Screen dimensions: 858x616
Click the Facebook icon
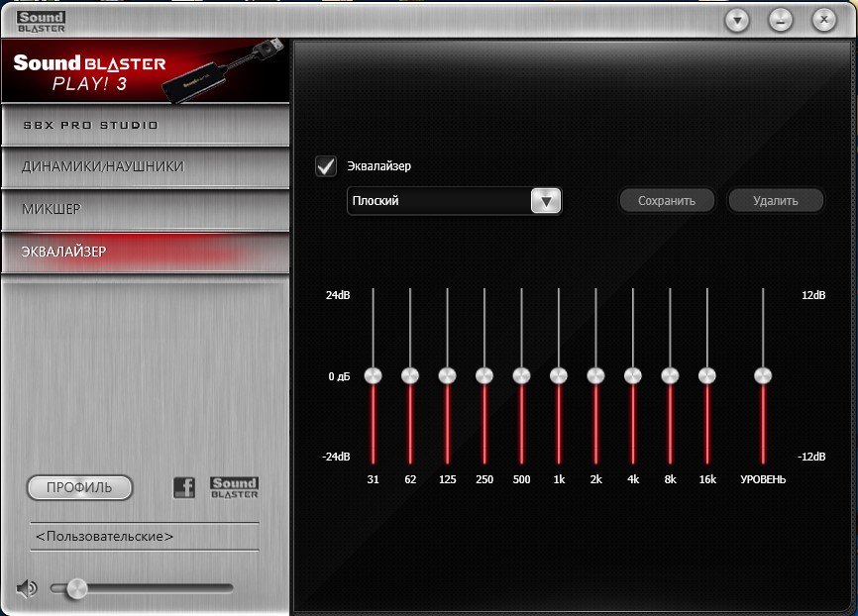coord(184,487)
